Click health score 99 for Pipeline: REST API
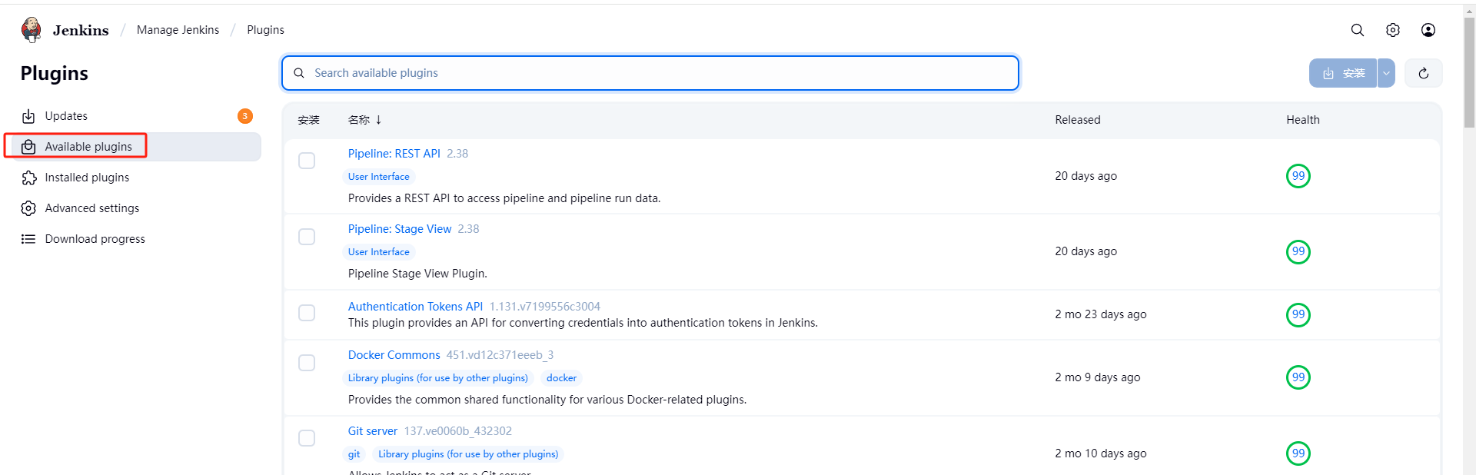This screenshot has height=475, width=1476. [x=1298, y=176]
